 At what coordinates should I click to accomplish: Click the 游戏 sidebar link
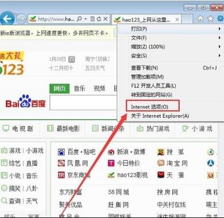[14, 151]
